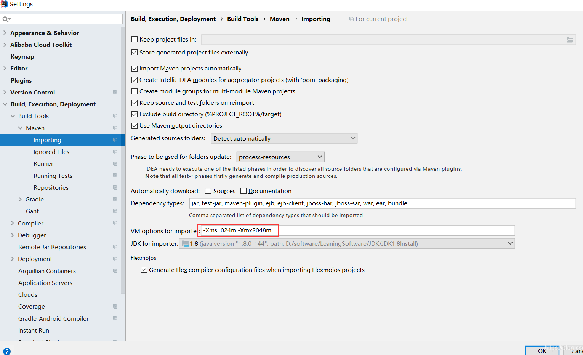This screenshot has width=583, height=355.
Task: Click the OK button
Action: (x=542, y=351)
